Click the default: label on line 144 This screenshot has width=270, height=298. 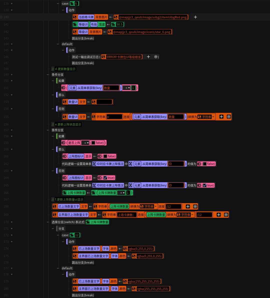coord(67,44)
